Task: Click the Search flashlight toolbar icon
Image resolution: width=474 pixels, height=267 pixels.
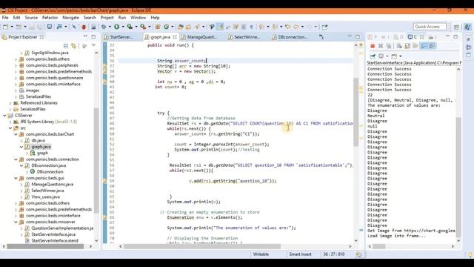Action: (x=197, y=27)
